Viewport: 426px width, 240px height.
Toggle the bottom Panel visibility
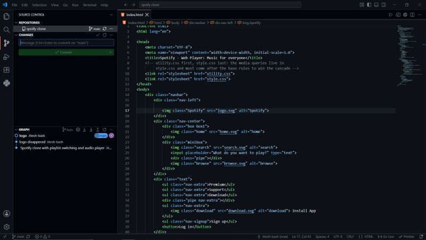376,5
